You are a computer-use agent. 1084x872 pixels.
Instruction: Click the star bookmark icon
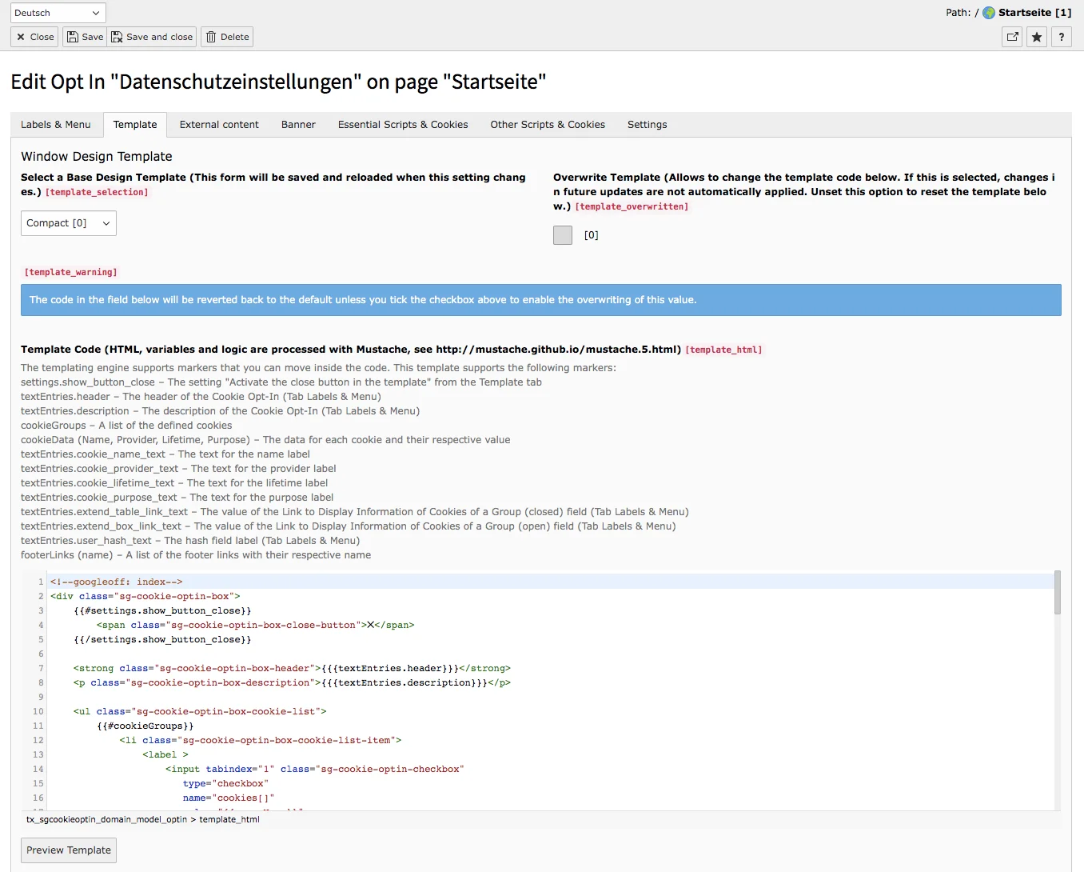pyautogui.click(x=1036, y=37)
